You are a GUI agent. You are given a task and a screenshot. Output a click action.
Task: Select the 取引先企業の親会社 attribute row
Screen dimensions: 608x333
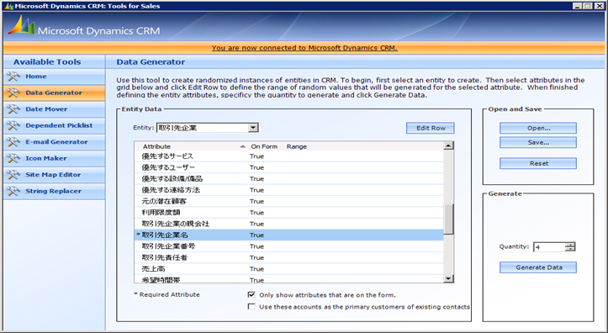click(x=289, y=224)
